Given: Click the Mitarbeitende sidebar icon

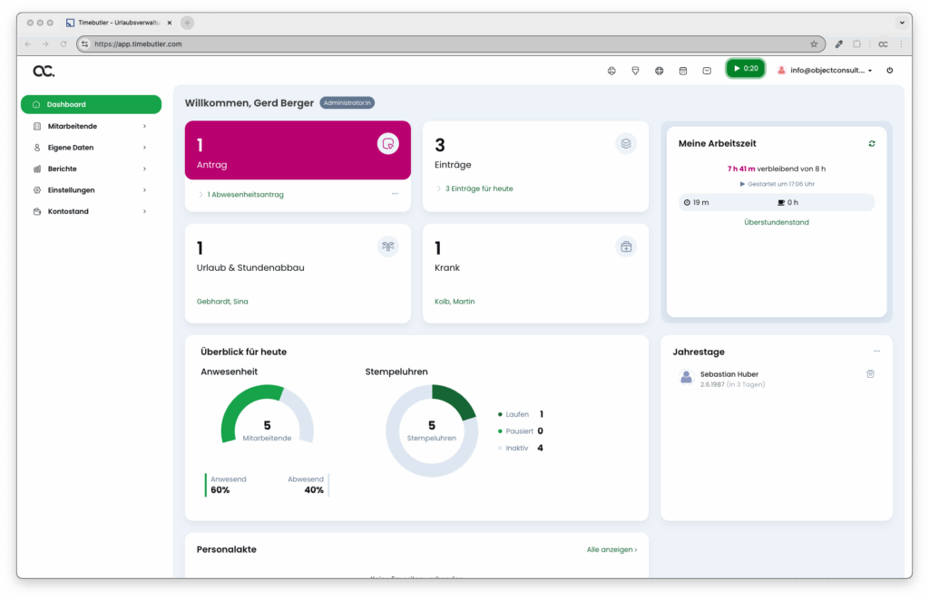Looking at the screenshot, I should click(x=36, y=126).
